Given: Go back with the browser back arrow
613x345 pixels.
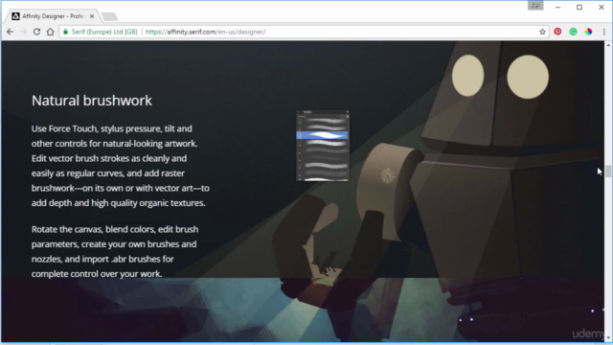Looking at the screenshot, I should (11, 32).
